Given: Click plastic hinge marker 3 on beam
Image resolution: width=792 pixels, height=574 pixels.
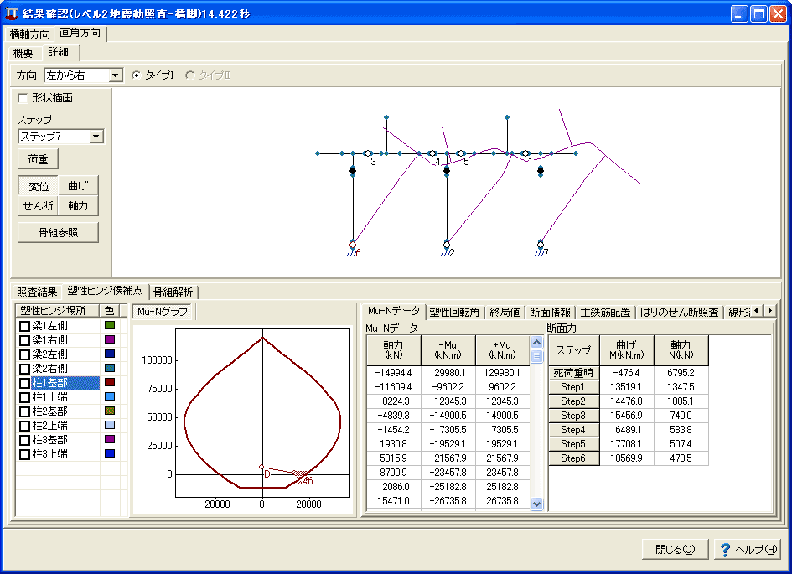Looking at the screenshot, I should point(368,153).
